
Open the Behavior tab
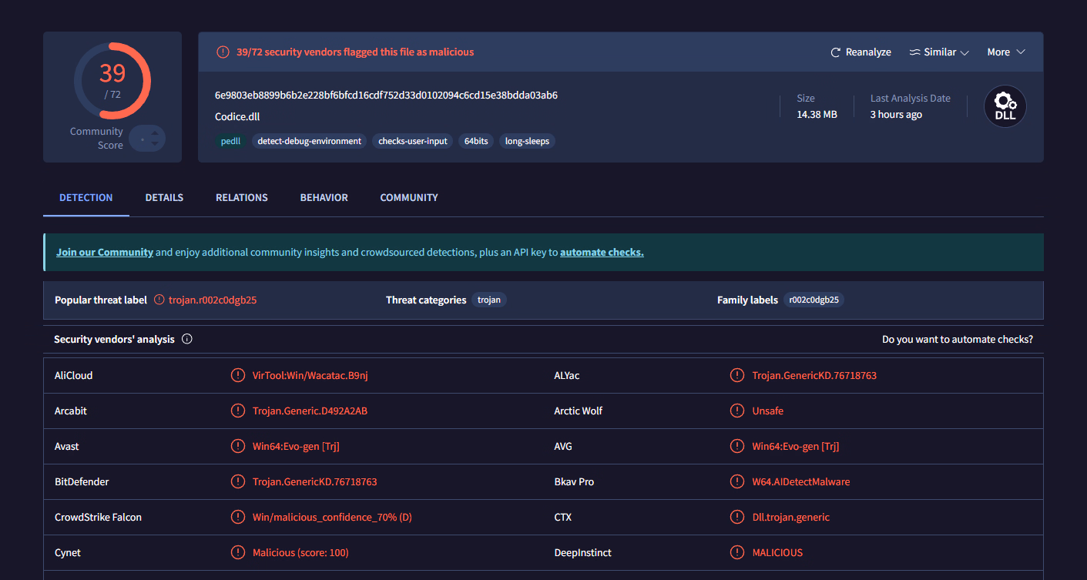(324, 198)
